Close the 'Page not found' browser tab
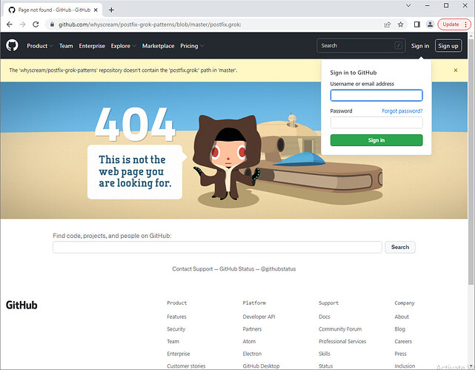The image size is (475, 370). (x=96, y=10)
